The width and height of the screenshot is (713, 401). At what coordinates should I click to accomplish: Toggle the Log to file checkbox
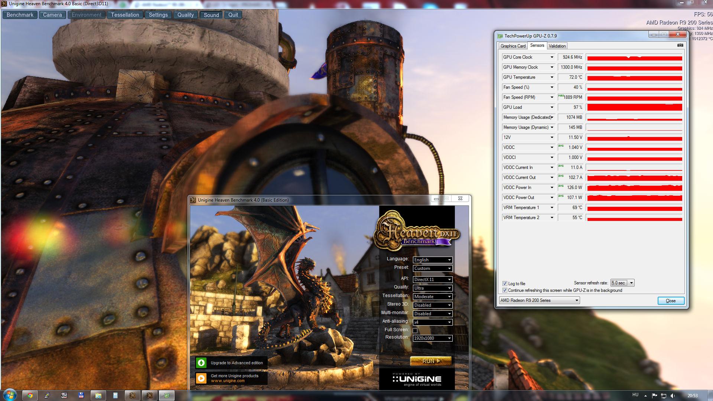[x=505, y=283]
